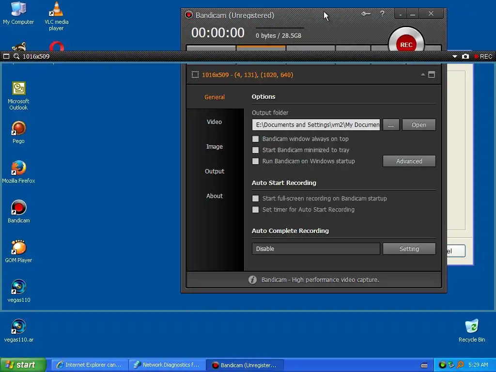Open the capture bar dropdown arrow
Viewport: 496px width, 372px height.
point(454,56)
